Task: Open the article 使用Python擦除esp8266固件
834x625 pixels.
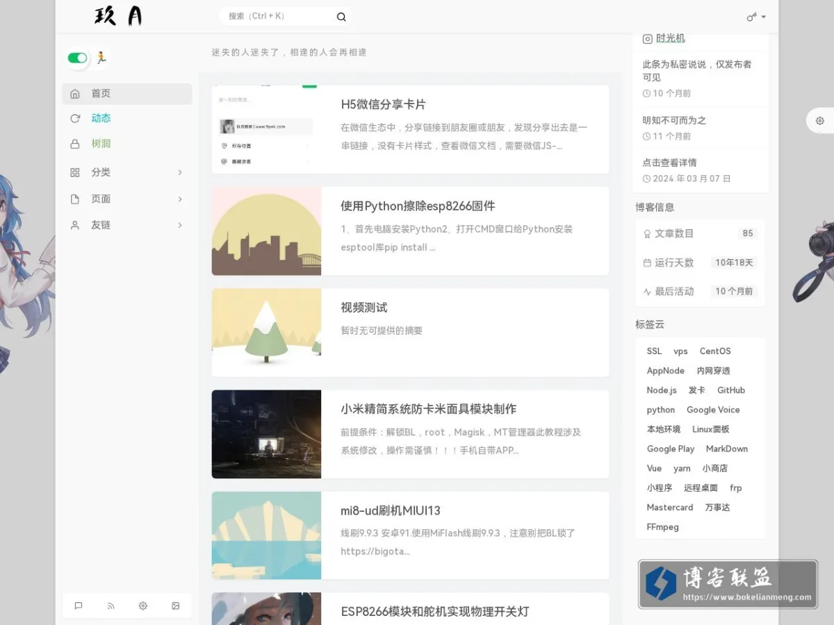Action: 418,206
